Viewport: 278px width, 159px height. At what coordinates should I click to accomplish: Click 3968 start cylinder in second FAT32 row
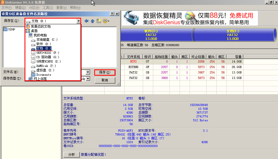click(164, 78)
